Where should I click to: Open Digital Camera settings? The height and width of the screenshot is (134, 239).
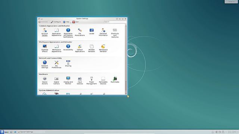tap(56, 81)
